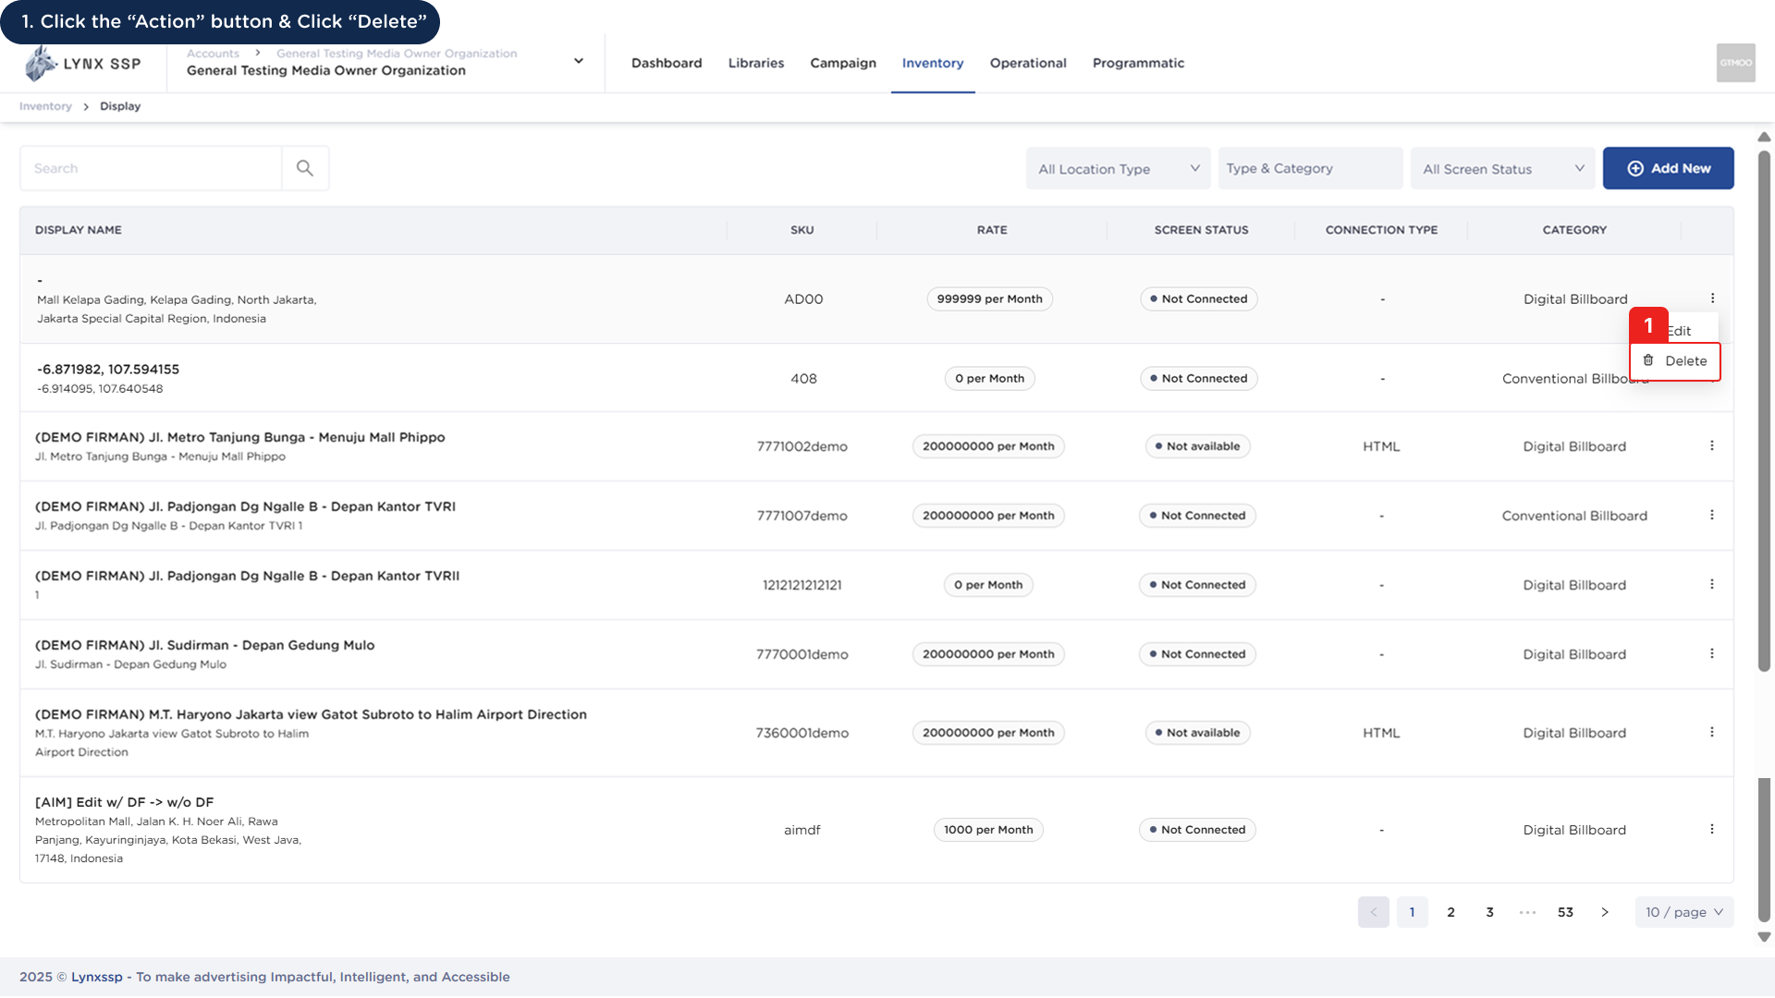Click the vertical scrollbar thumb

click(1764, 411)
